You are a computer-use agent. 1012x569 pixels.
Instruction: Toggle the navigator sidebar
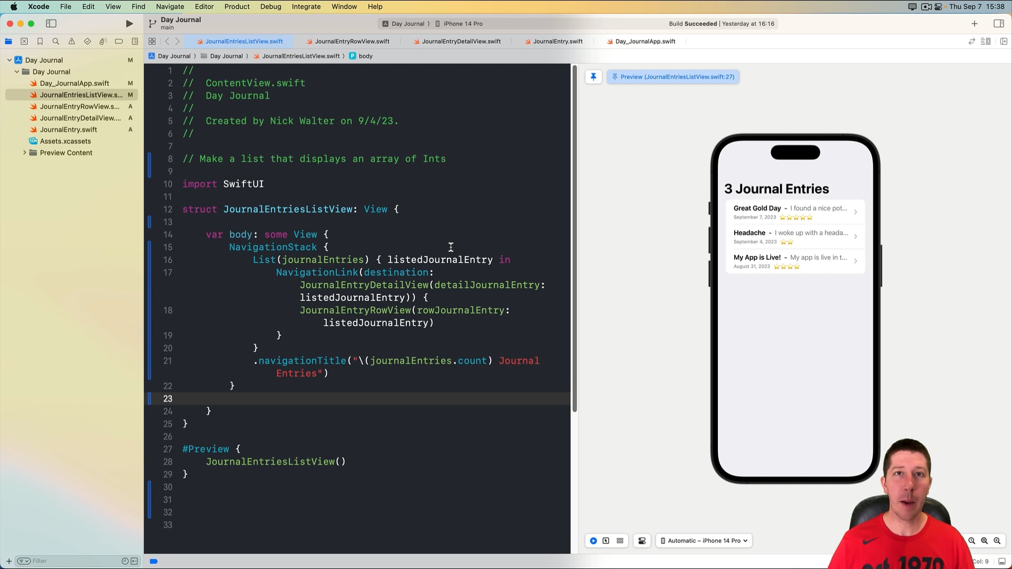point(51,24)
